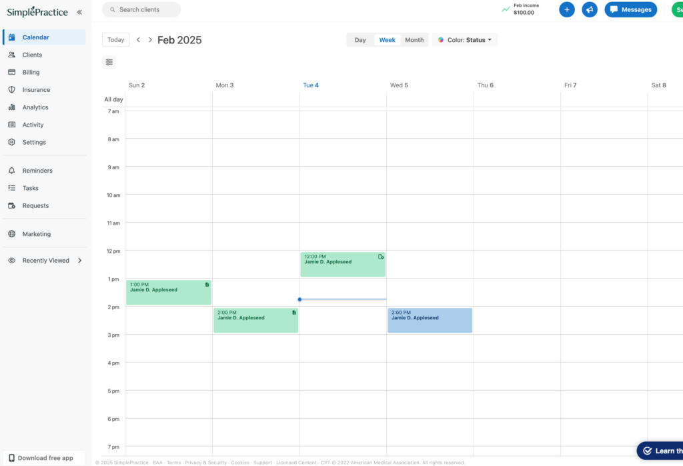Viewport: 683px width, 466px height.
Task: Open calendar filter settings icon
Action: pos(109,62)
